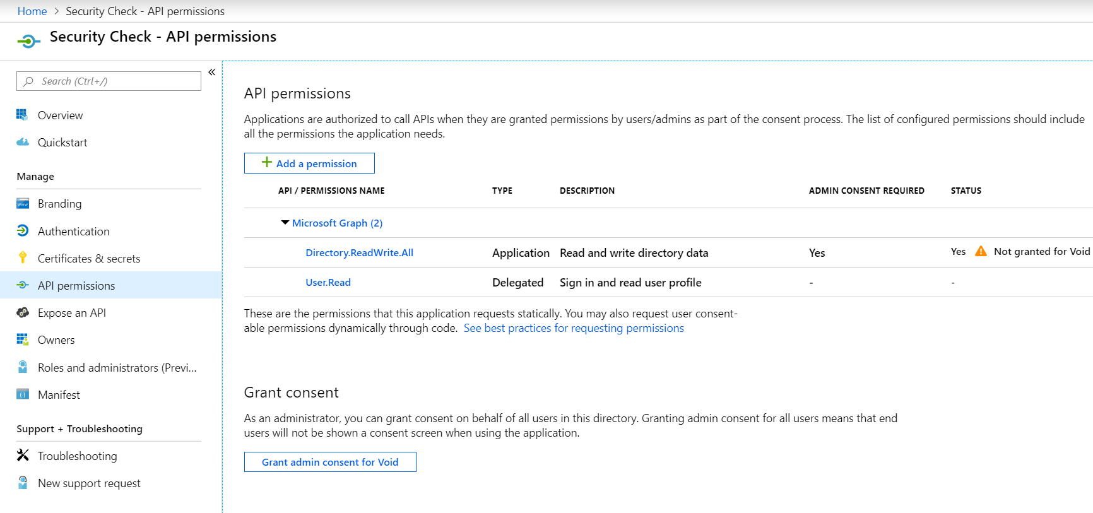
Task: Open best practices for requesting permissions link
Action: click(x=574, y=328)
